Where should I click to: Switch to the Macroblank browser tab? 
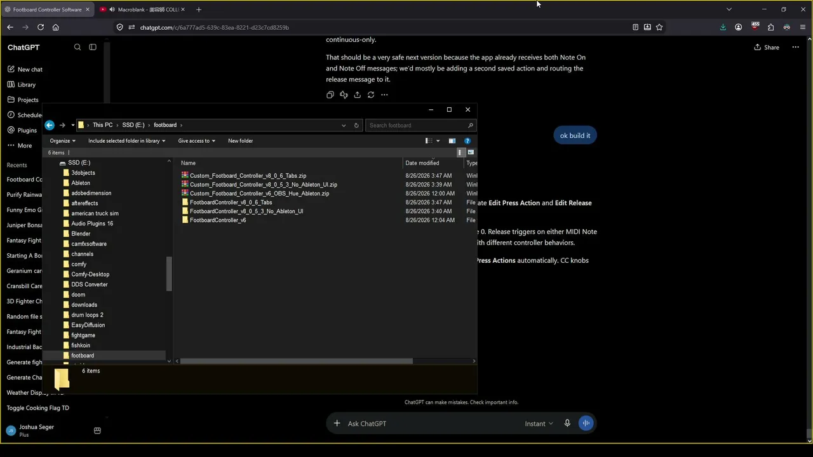(x=142, y=10)
